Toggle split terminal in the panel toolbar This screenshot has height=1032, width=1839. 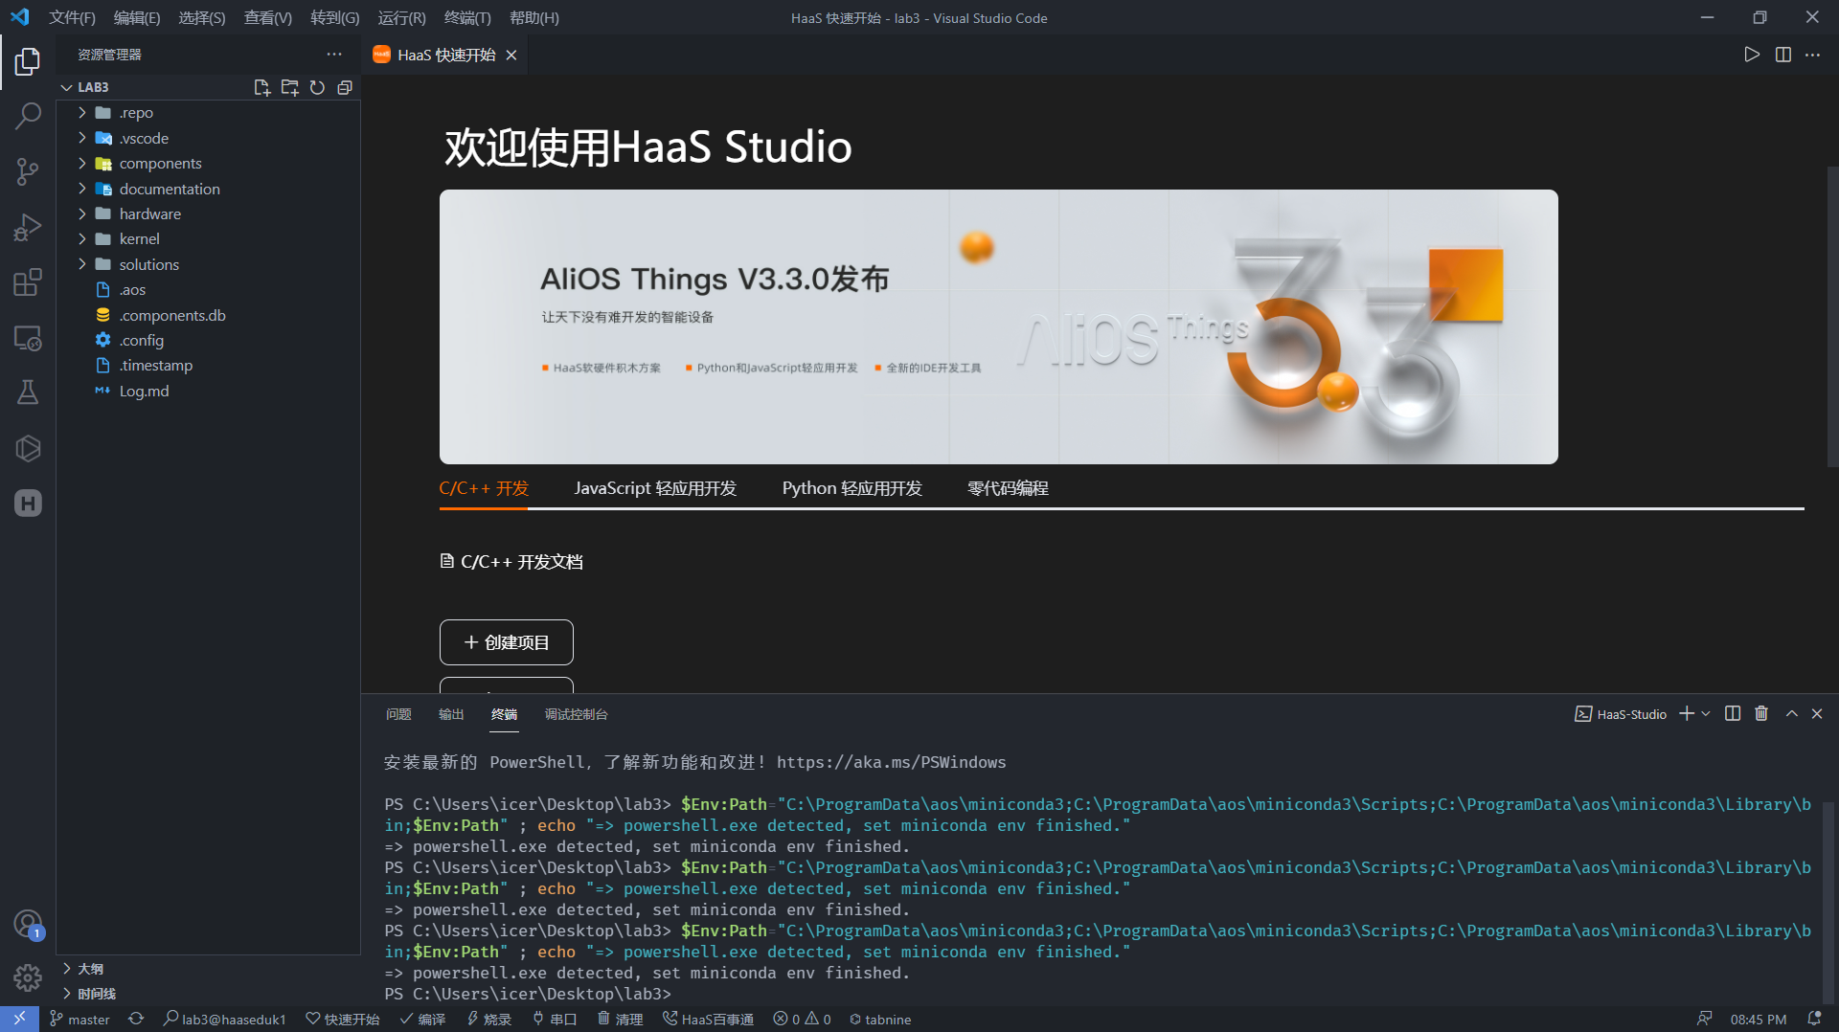pyautogui.click(x=1732, y=713)
